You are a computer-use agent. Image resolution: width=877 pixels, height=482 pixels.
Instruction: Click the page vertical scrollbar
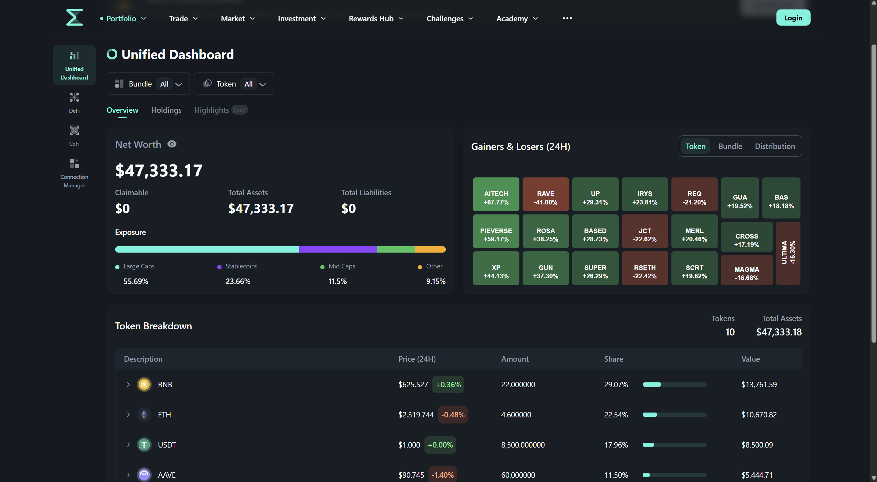(x=874, y=193)
